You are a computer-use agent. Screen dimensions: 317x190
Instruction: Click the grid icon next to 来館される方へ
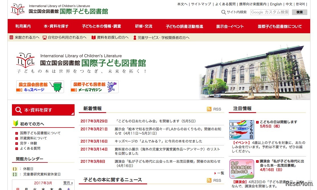point(11,37)
